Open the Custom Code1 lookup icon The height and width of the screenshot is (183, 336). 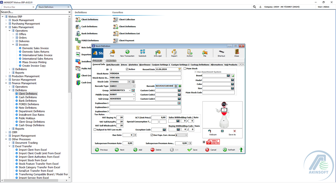179,91
